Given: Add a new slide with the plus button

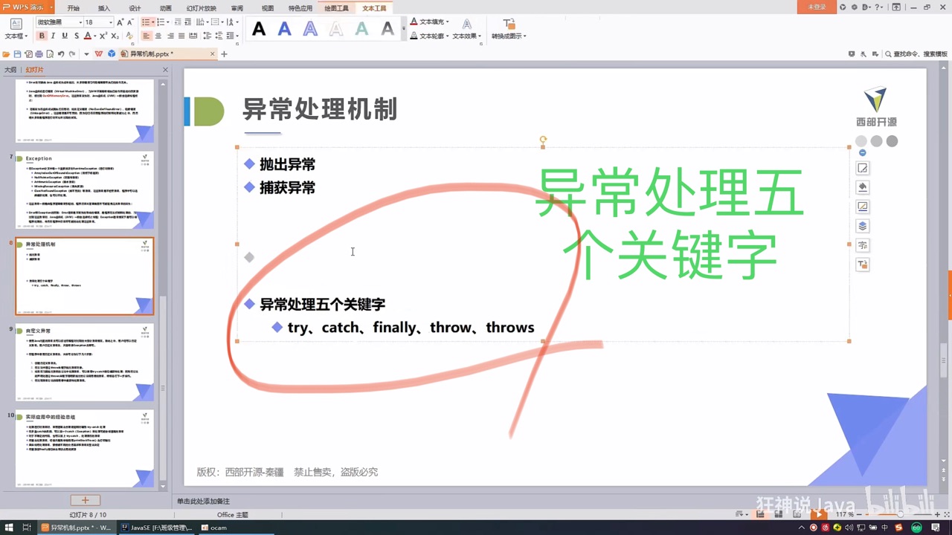Looking at the screenshot, I should 84,499.
